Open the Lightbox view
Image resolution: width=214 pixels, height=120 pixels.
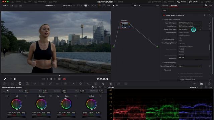pos(206,2)
